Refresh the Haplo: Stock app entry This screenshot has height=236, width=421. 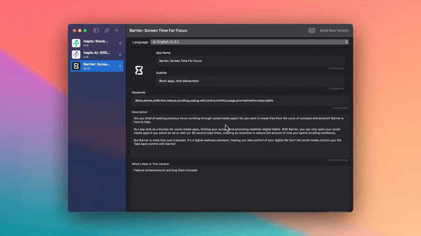point(121,43)
